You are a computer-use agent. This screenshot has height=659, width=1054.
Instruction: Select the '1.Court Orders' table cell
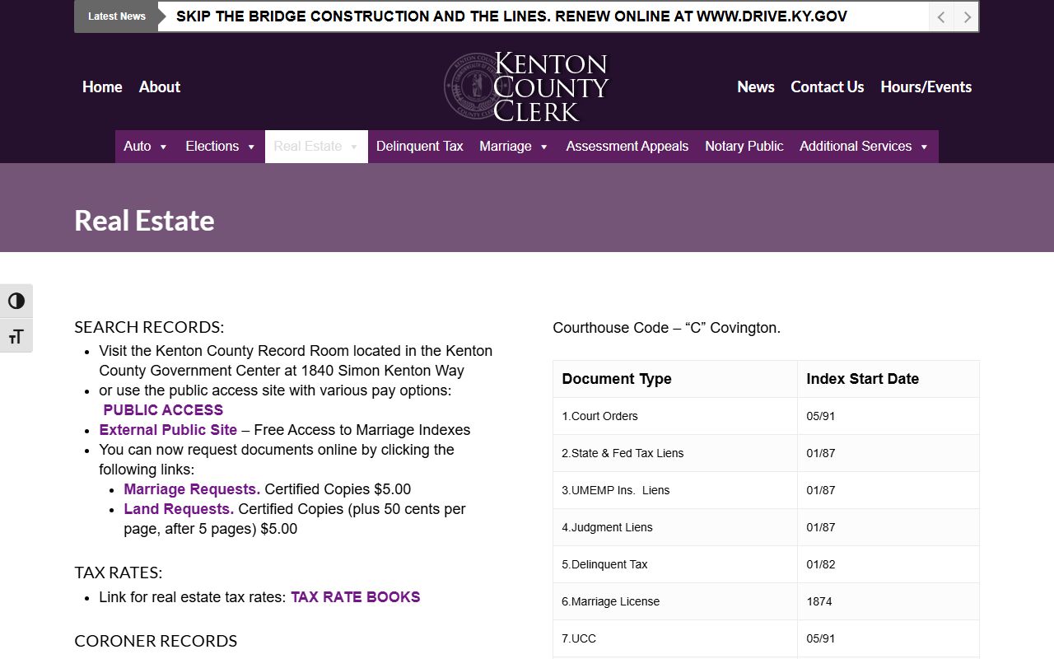675,416
